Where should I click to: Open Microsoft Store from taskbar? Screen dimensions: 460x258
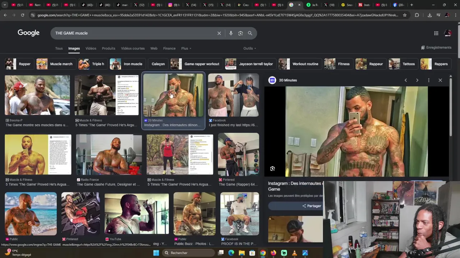[x=252, y=253]
